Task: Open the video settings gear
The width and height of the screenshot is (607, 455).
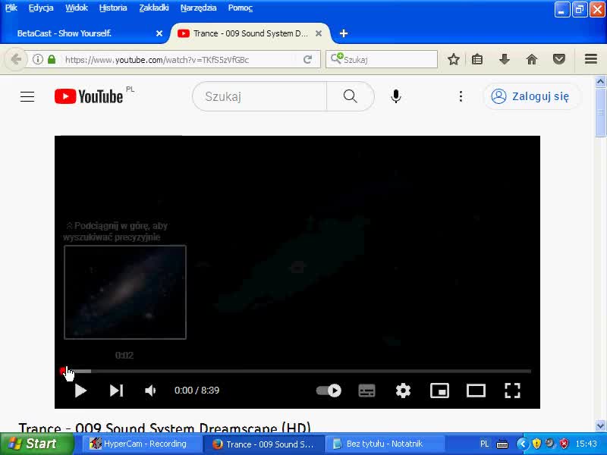Action: tap(403, 391)
